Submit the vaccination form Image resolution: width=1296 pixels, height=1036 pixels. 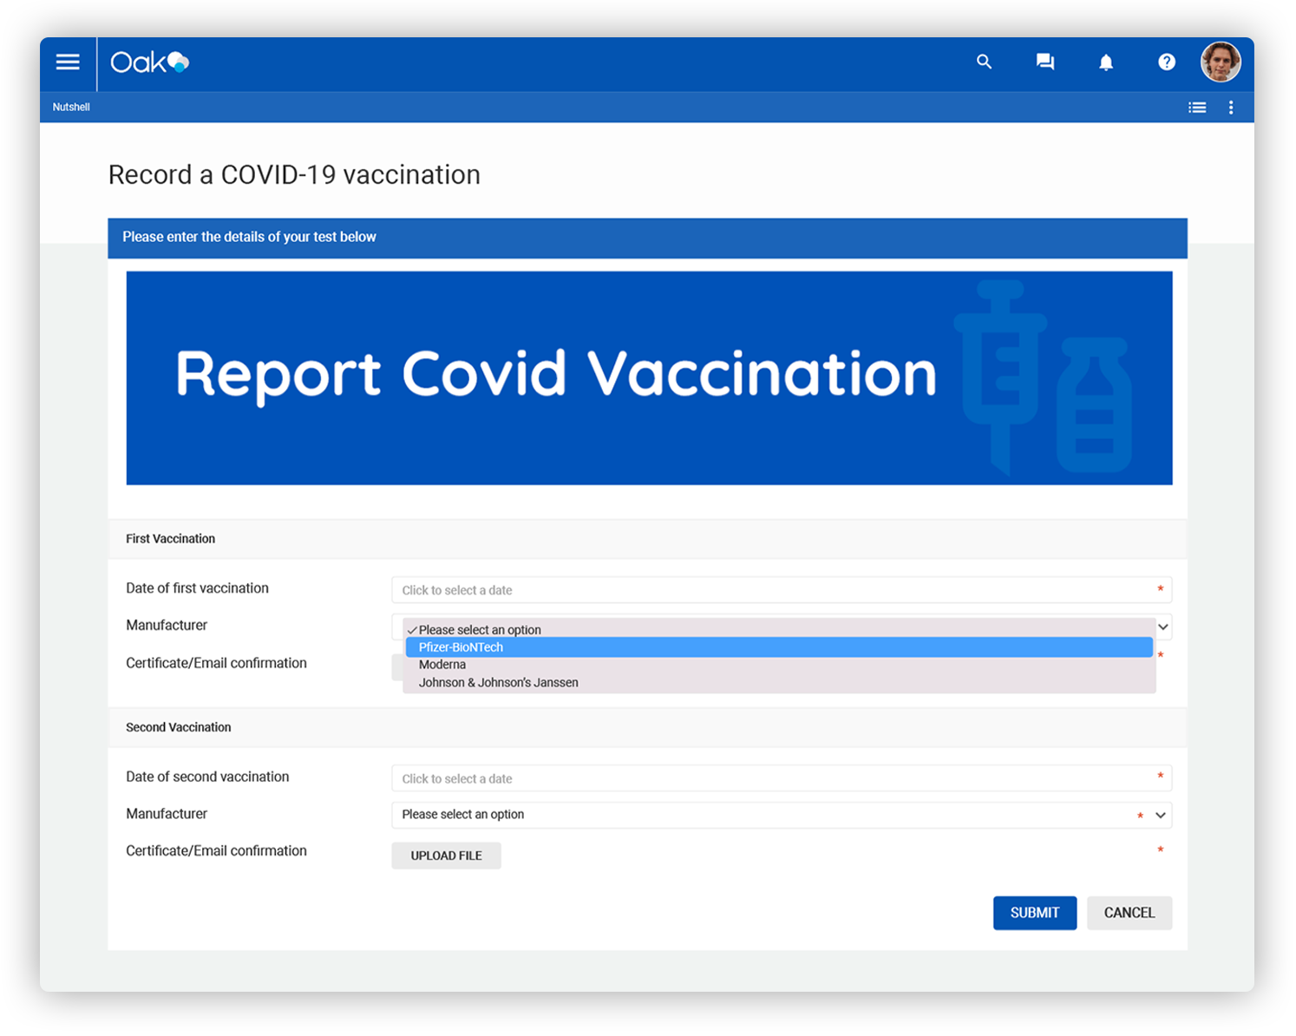[1034, 913]
